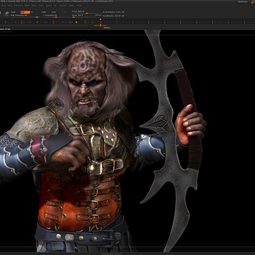The image size is (255, 255).
Task: Select the filled orange timeline keyframe
Action: [x=76, y=22]
